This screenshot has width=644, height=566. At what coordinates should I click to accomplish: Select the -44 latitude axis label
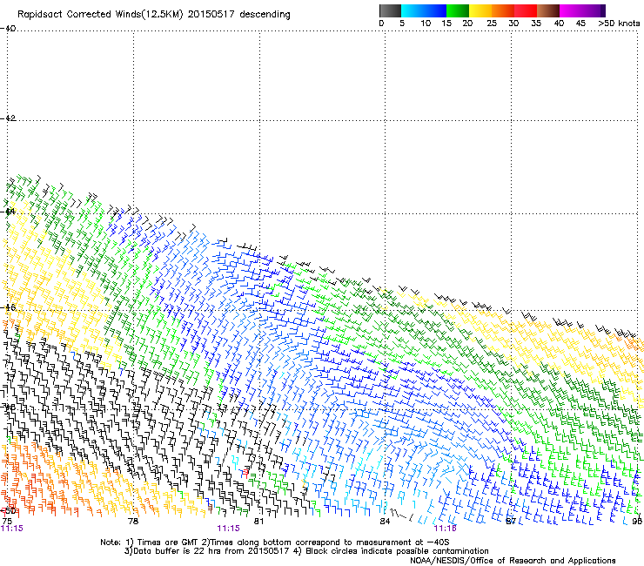8,212
